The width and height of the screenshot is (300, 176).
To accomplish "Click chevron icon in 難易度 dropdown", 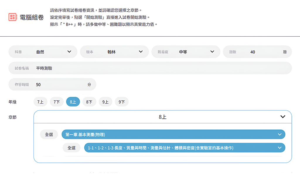I will (x=212, y=52).
